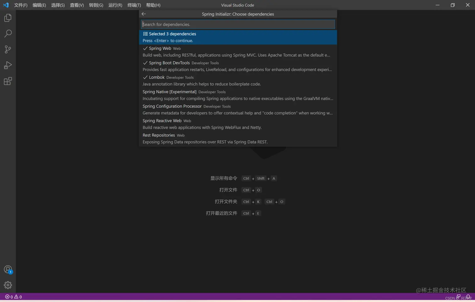Click the 'Visual Studio Code' window title
The width and height of the screenshot is (475, 302).
click(237, 5)
